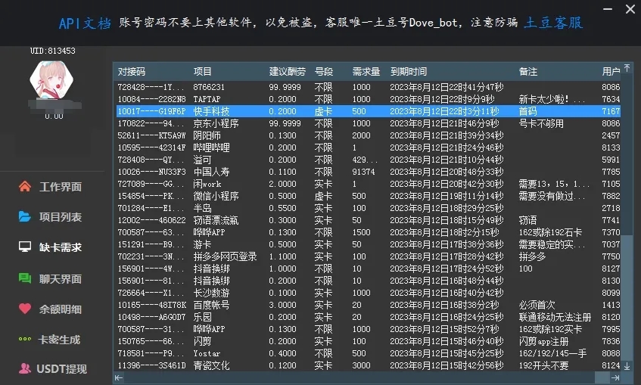This screenshot has height=385, width=641.
Task: Click the 到期时间 column header
Action: pos(409,72)
